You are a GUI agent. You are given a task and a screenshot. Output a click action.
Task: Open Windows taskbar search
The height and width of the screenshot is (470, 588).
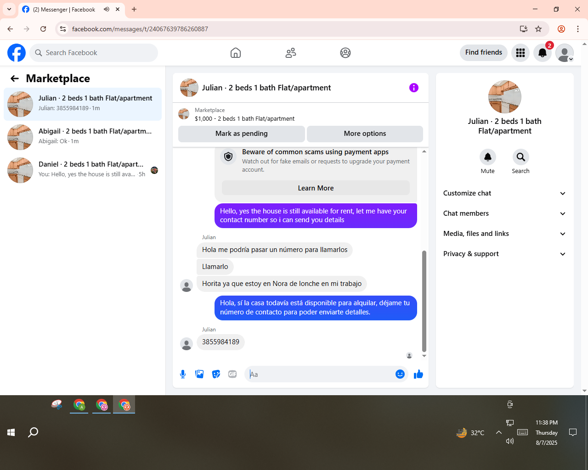click(33, 432)
